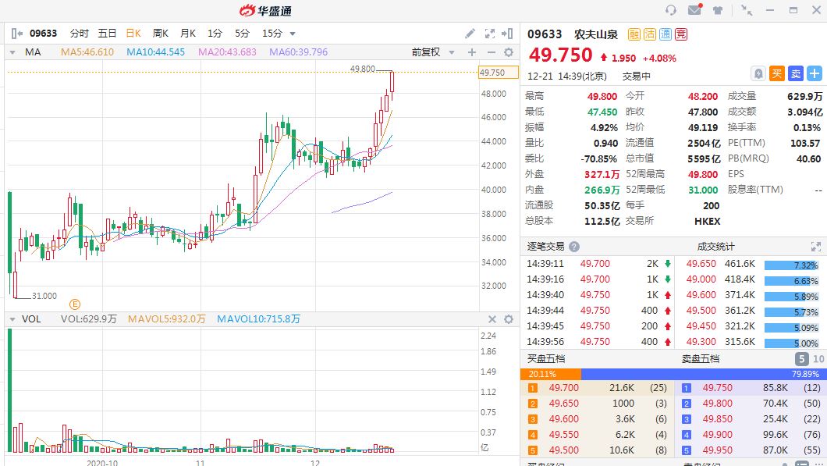The image size is (827, 466).
Task: Click bid level 1 price 49.700
Action: [x=564, y=388]
